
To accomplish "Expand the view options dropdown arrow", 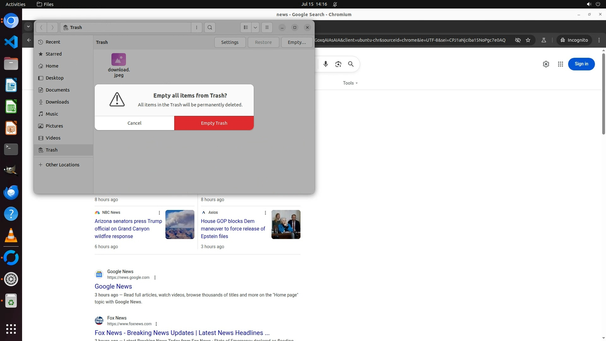I will [255, 27].
